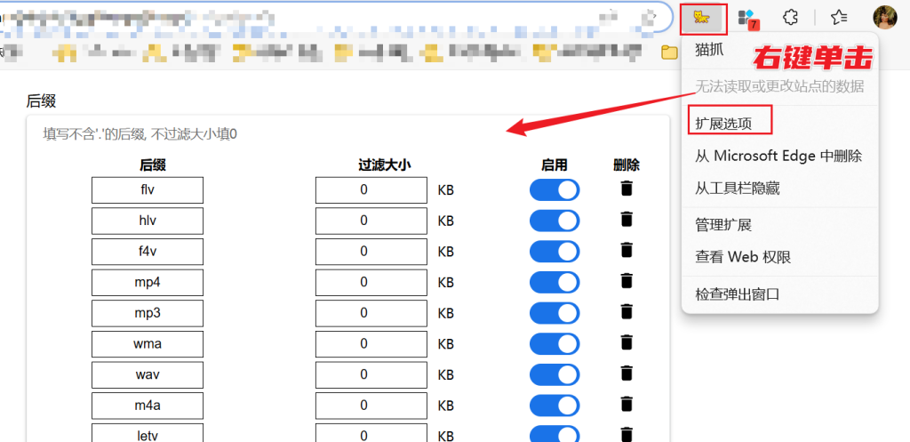Screen dimensions: 910x442
Task: Disable the hlv suffix toggle
Action: pyautogui.click(x=555, y=221)
